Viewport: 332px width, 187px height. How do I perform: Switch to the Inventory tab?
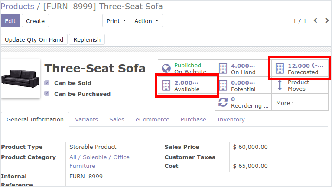point(231,120)
